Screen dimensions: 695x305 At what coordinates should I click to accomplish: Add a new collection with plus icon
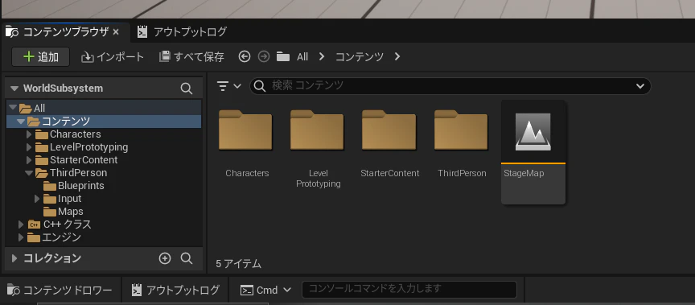coord(165,258)
